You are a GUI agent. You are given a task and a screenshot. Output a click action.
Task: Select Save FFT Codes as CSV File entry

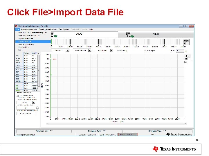pos(33,36)
